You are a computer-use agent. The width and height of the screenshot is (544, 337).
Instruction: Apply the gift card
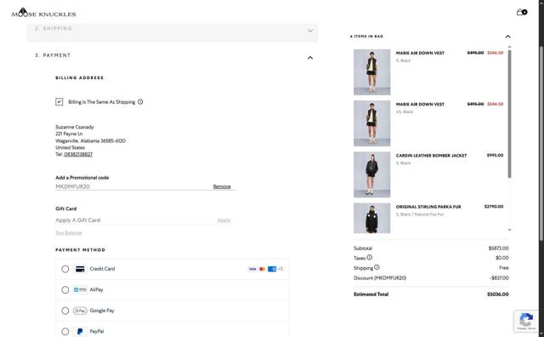(224, 220)
